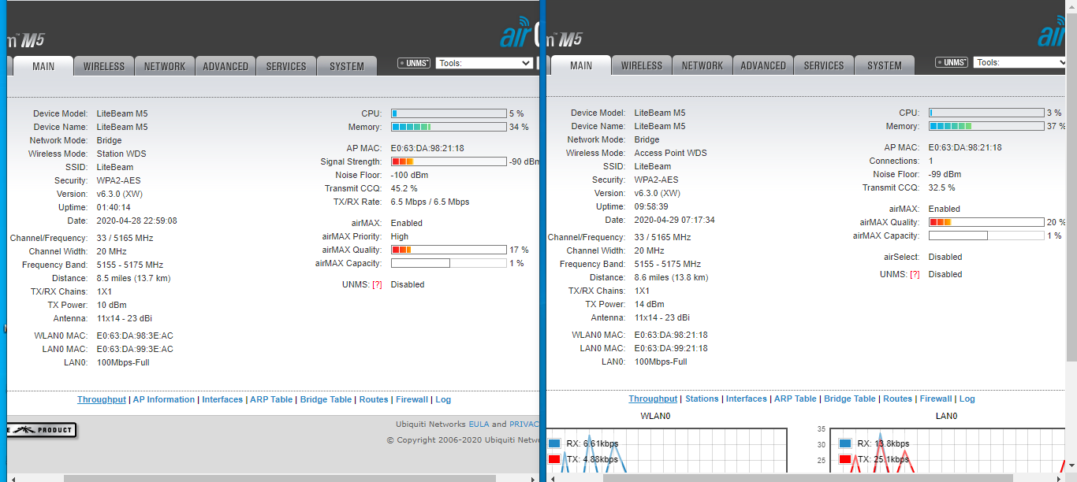The image size is (1077, 482).
Task: Click the Ubiquiti product badge logo
Action: click(41, 430)
